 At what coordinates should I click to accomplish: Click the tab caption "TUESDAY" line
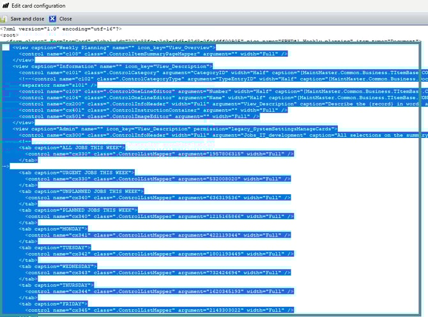pos(54,247)
